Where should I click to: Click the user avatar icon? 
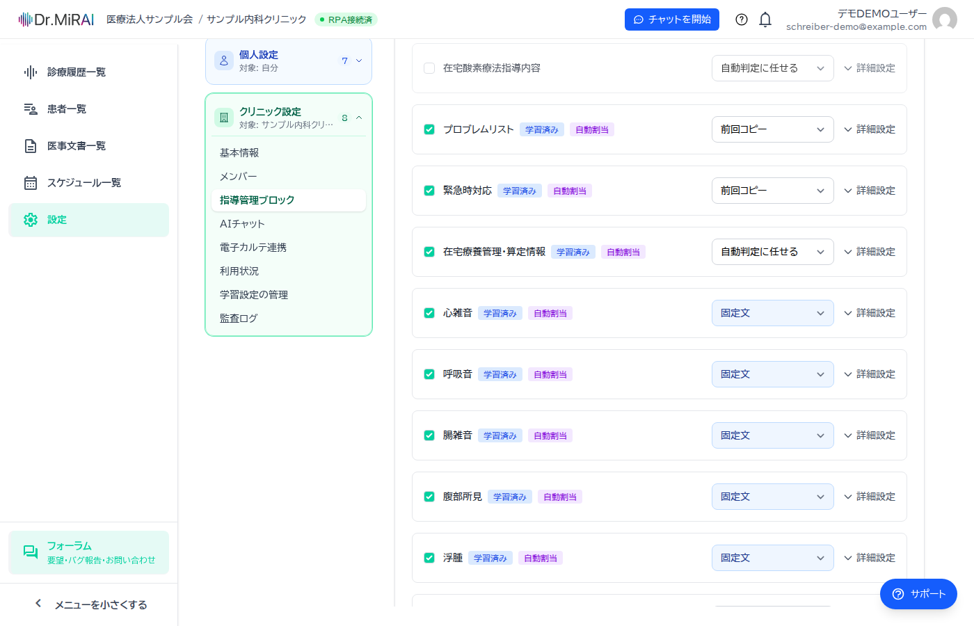[945, 19]
